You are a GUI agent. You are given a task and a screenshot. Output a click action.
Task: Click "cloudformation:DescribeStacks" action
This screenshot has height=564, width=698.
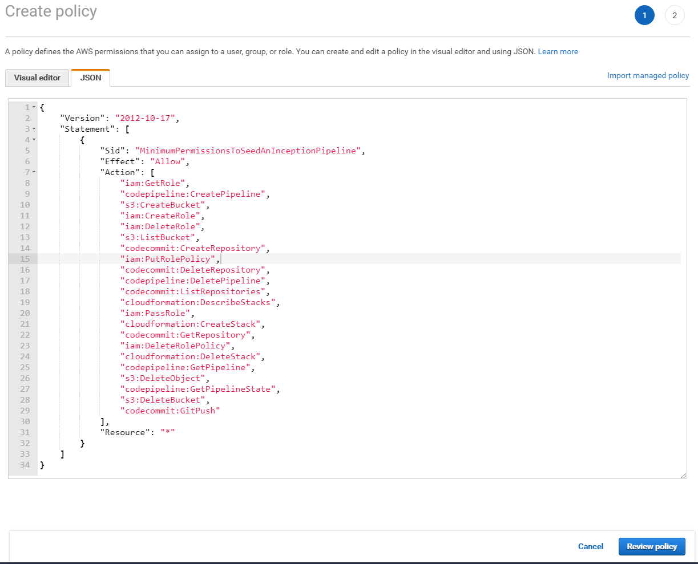coord(197,302)
